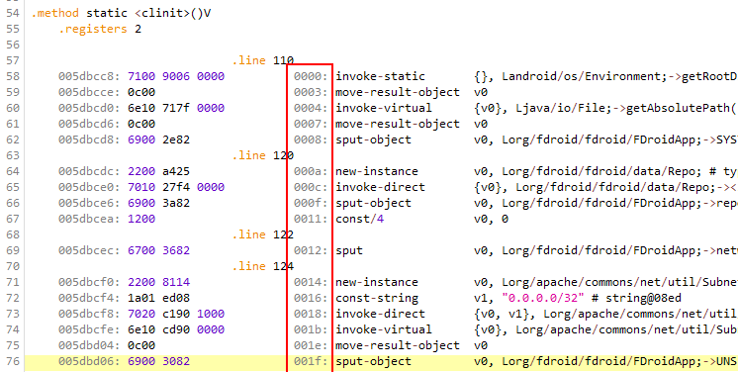The width and height of the screenshot is (738, 372).
Task: Click address 005dbcdc in the listing
Action: pyautogui.click(x=89, y=171)
